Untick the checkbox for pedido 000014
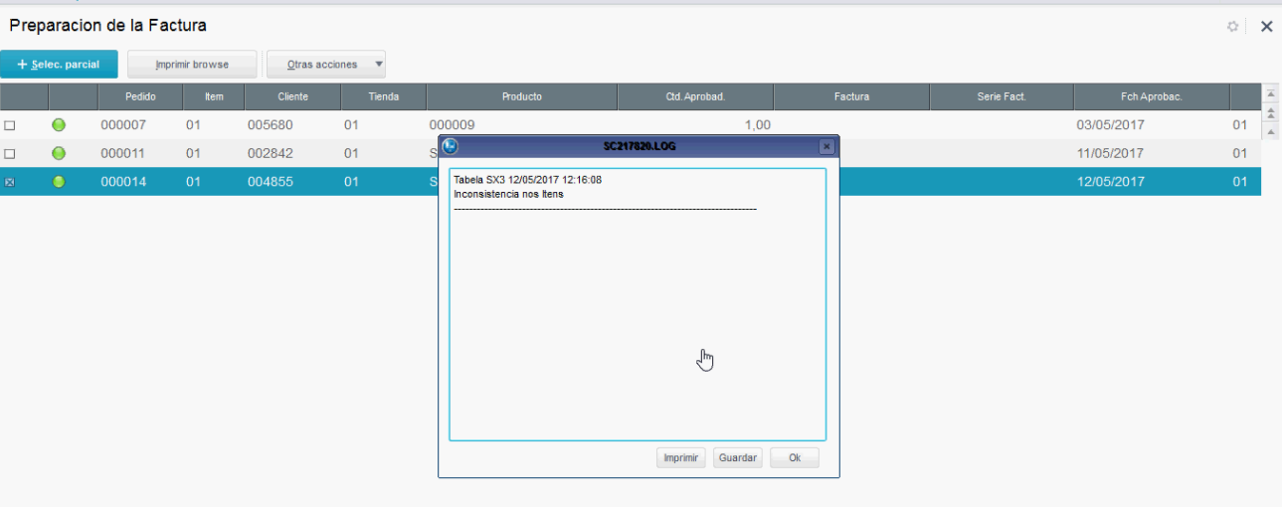The width and height of the screenshot is (1282, 507). click(x=10, y=182)
